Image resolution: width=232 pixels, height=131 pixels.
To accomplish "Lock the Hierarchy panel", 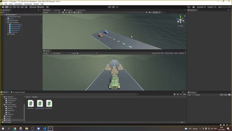I will [x=39, y=10].
